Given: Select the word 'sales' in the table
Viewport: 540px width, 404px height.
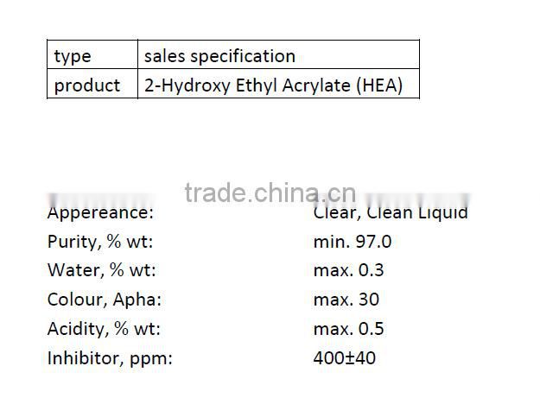Looking at the screenshot, I should click(164, 56).
